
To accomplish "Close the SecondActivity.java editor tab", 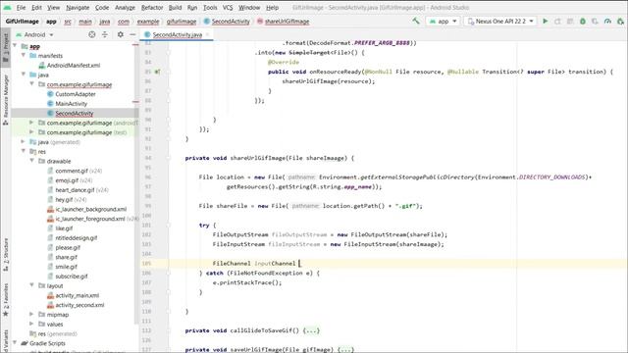I will point(207,35).
